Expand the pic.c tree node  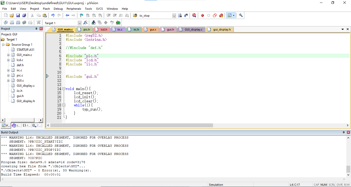tap(8, 75)
